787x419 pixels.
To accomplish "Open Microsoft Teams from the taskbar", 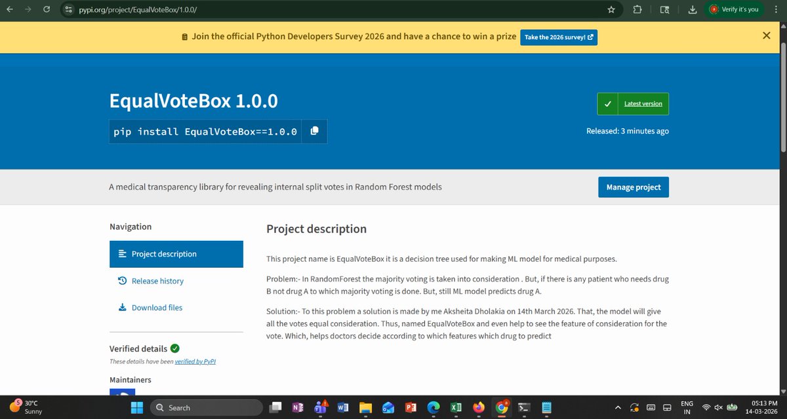I will (x=321, y=408).
